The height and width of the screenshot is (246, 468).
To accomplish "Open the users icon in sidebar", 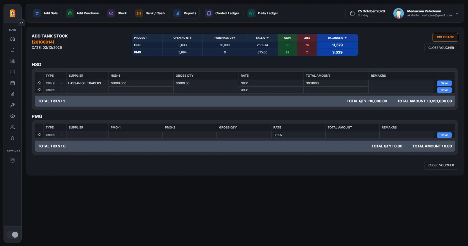I will pyautogui.click(x=13, y=127).
